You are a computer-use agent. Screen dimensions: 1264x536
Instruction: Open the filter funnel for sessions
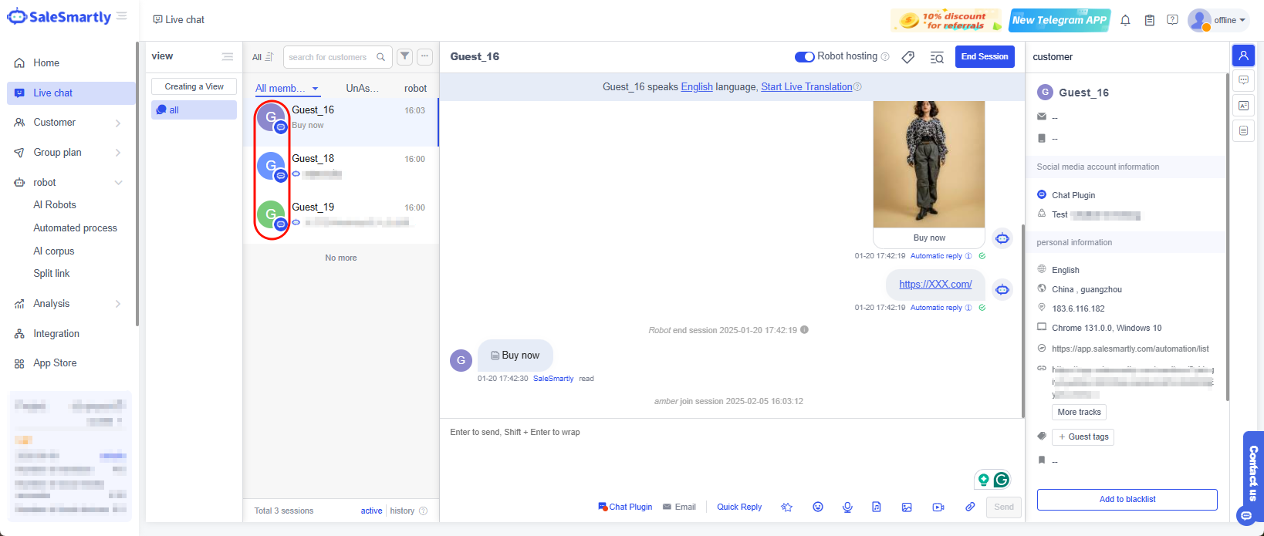(404, 56)
